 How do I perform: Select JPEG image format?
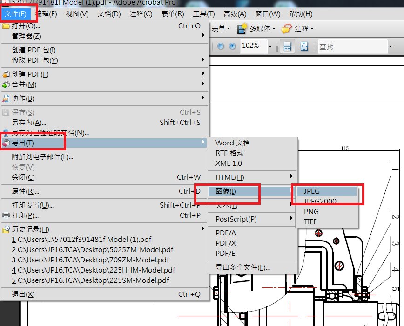pyautogui.click(x=327, y=191)
